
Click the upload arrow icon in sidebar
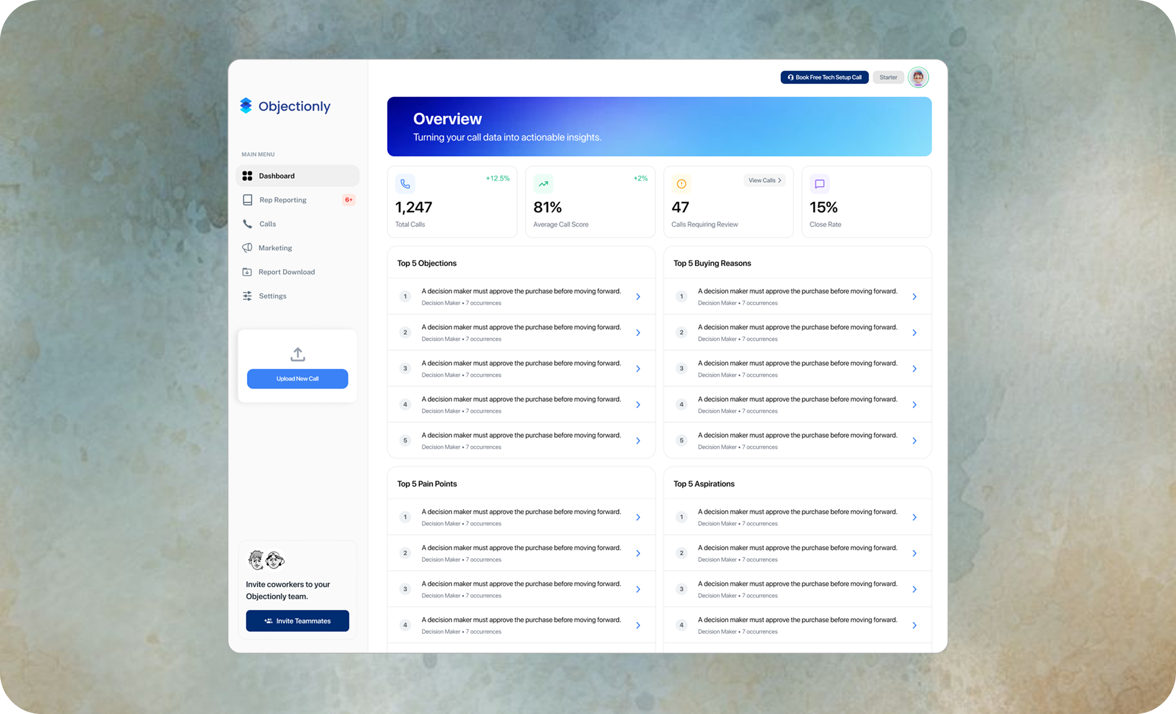(x=298, y=354)
